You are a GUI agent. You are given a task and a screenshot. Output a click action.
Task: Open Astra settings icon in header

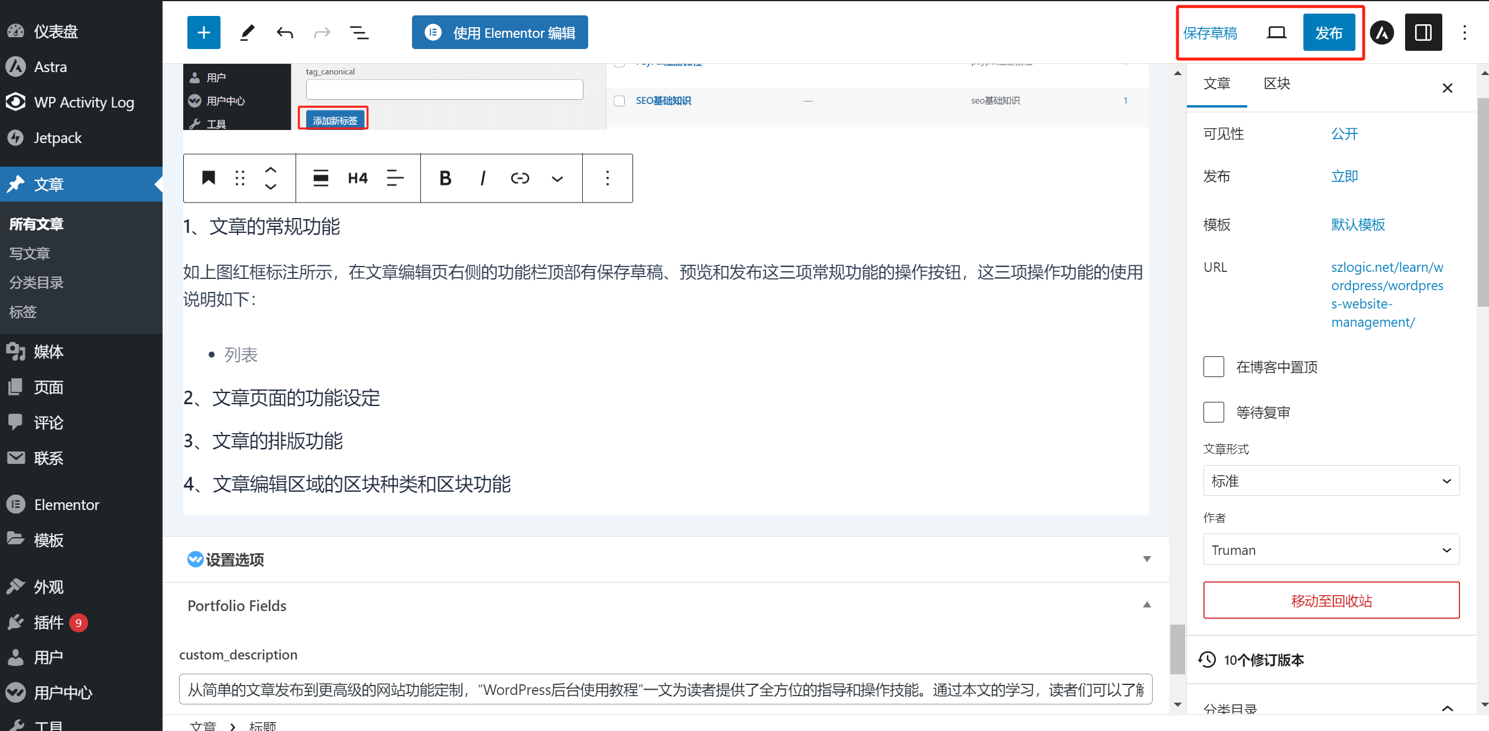click(x=1382, y=33)
